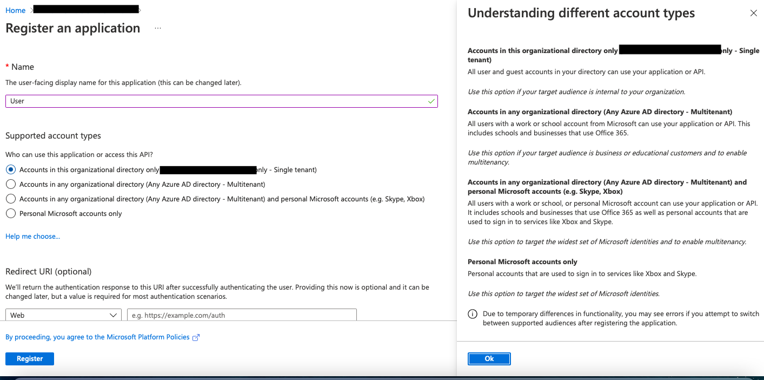Select Multitenant-only organizational directory radio option
The width and height of the screenshot is (764, 380).
11,184
